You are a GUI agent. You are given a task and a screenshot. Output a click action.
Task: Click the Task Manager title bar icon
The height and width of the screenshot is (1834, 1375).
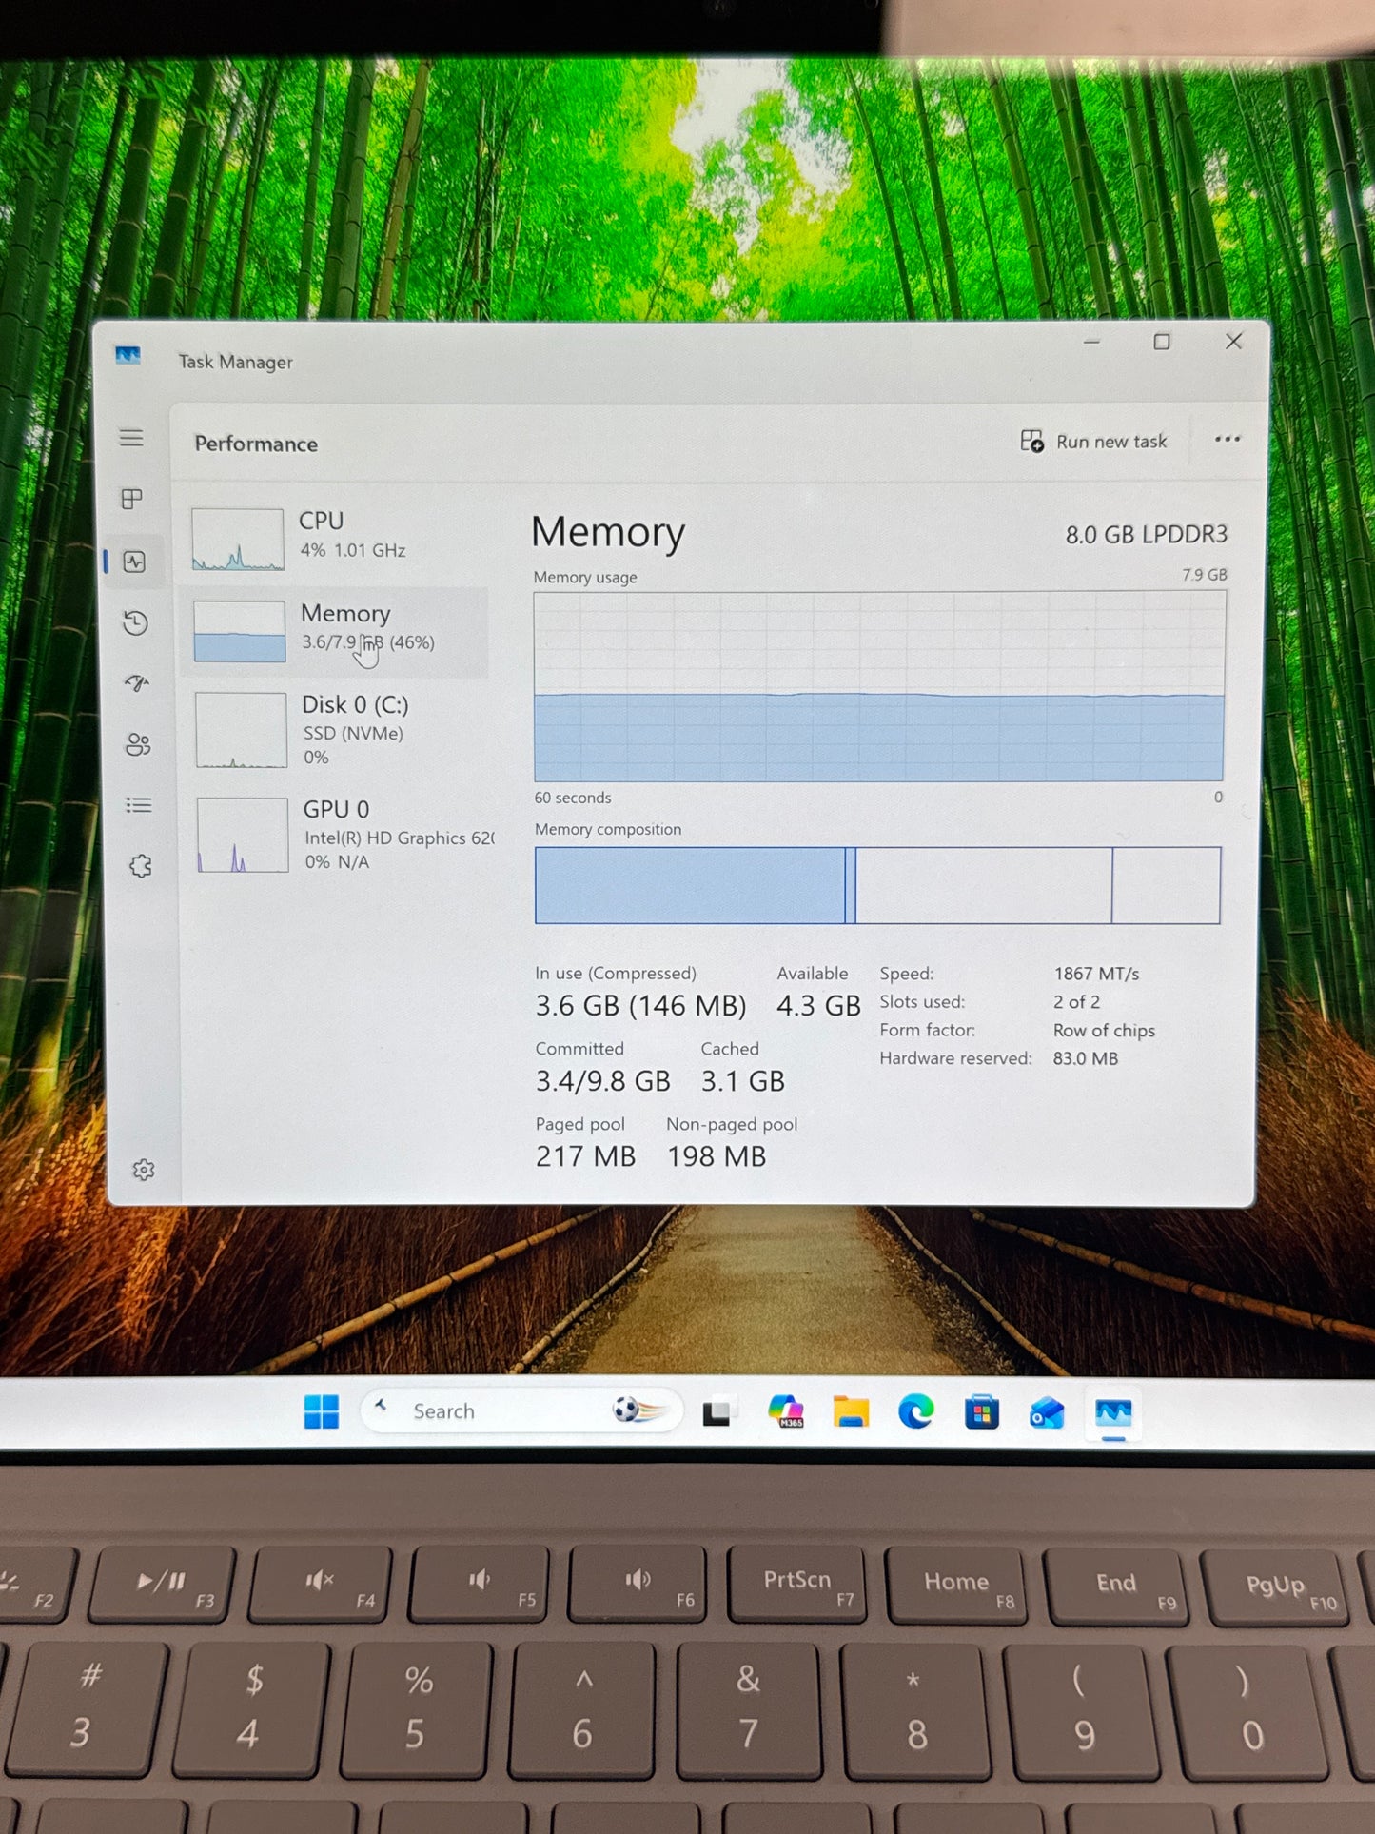click(x=128, y=356)
